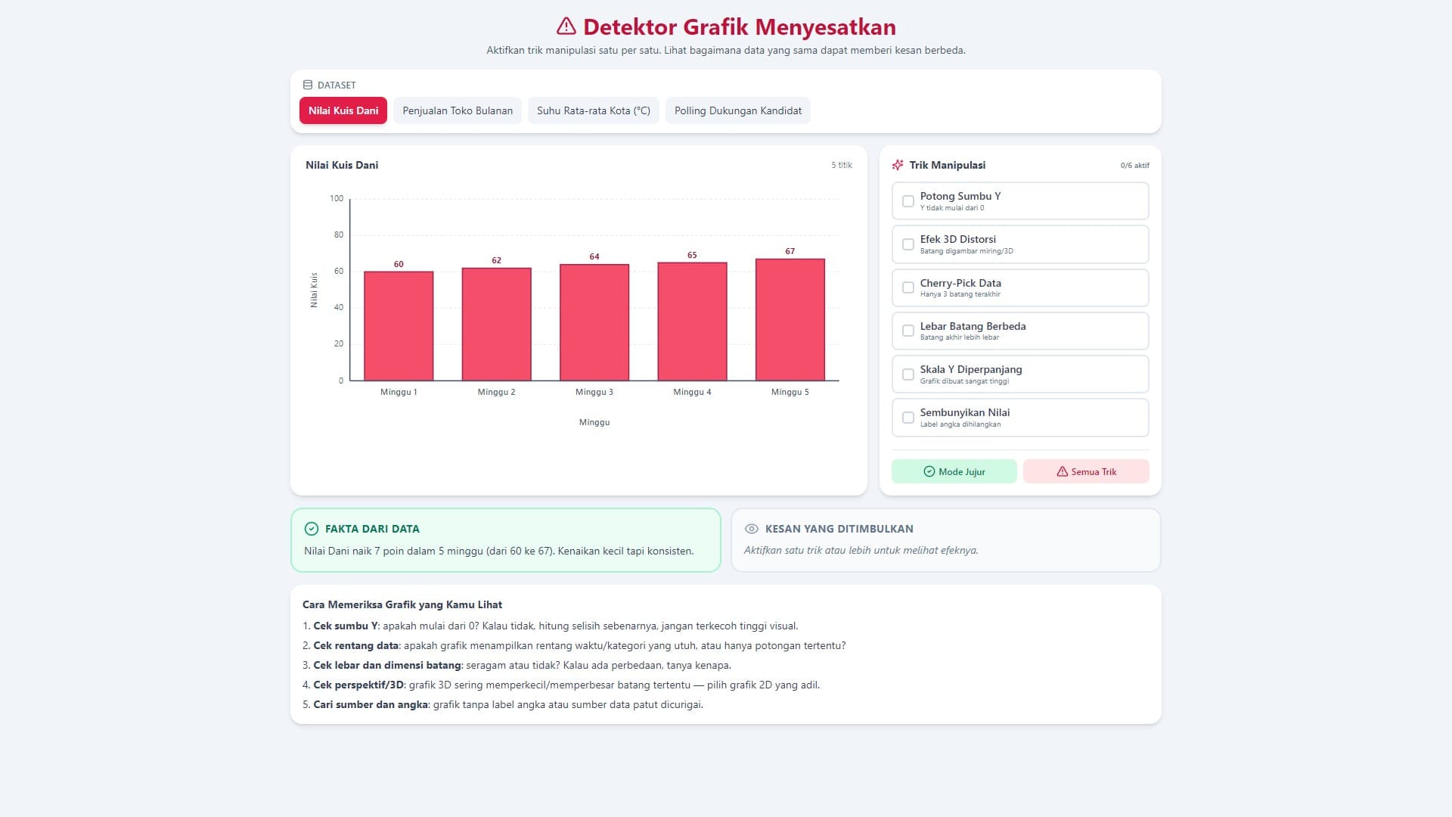This screenshot has width=1452, height=817.
Task: Click the Cara Memeriksa Grafik yang Kamu Lihat heading
Action: point(402,604)
